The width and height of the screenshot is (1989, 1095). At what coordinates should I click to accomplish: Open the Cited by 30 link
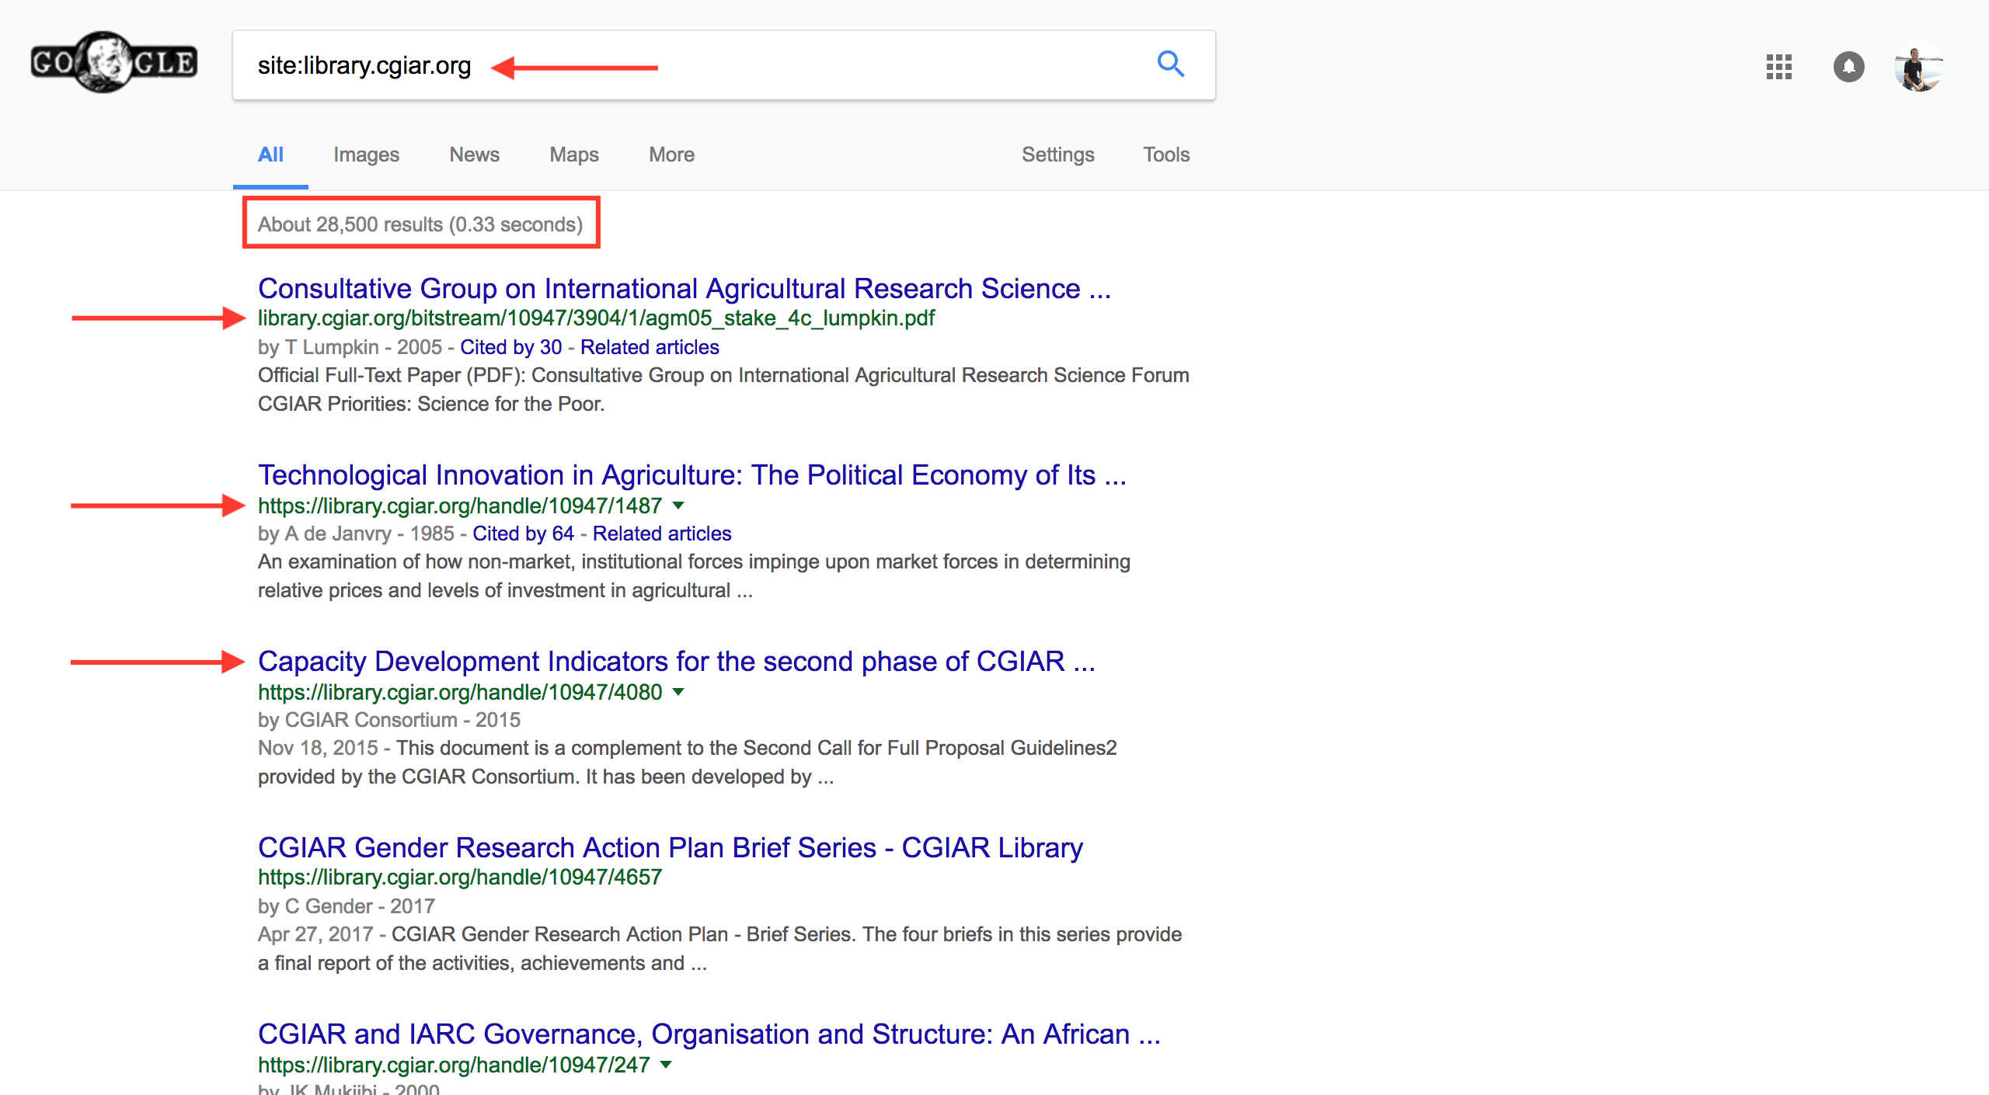click(x=510, y=347)
